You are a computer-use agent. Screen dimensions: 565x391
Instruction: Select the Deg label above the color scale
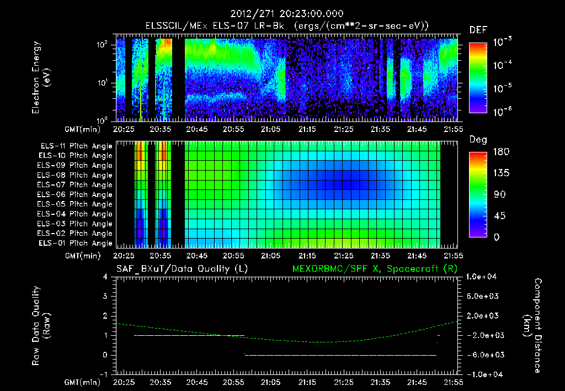(478, 140)
